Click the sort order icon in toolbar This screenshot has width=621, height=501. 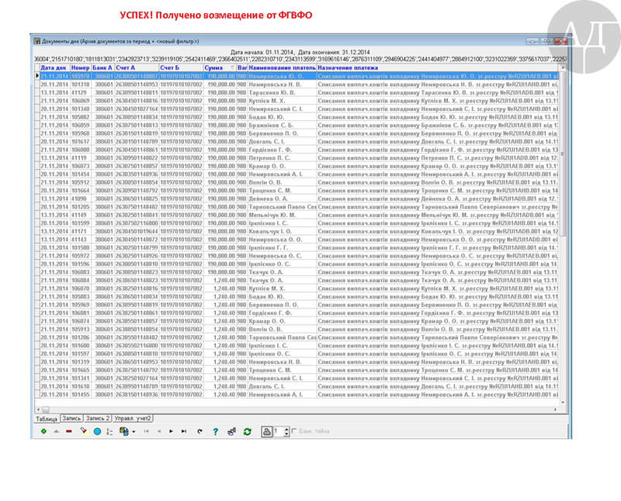pos(110,431)
